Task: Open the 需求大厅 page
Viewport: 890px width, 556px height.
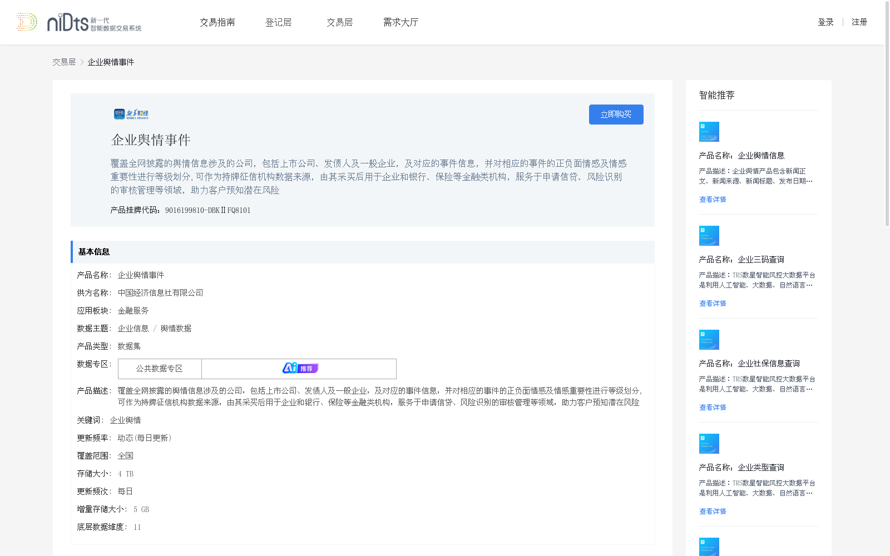Action: click(x=400, y=22)
